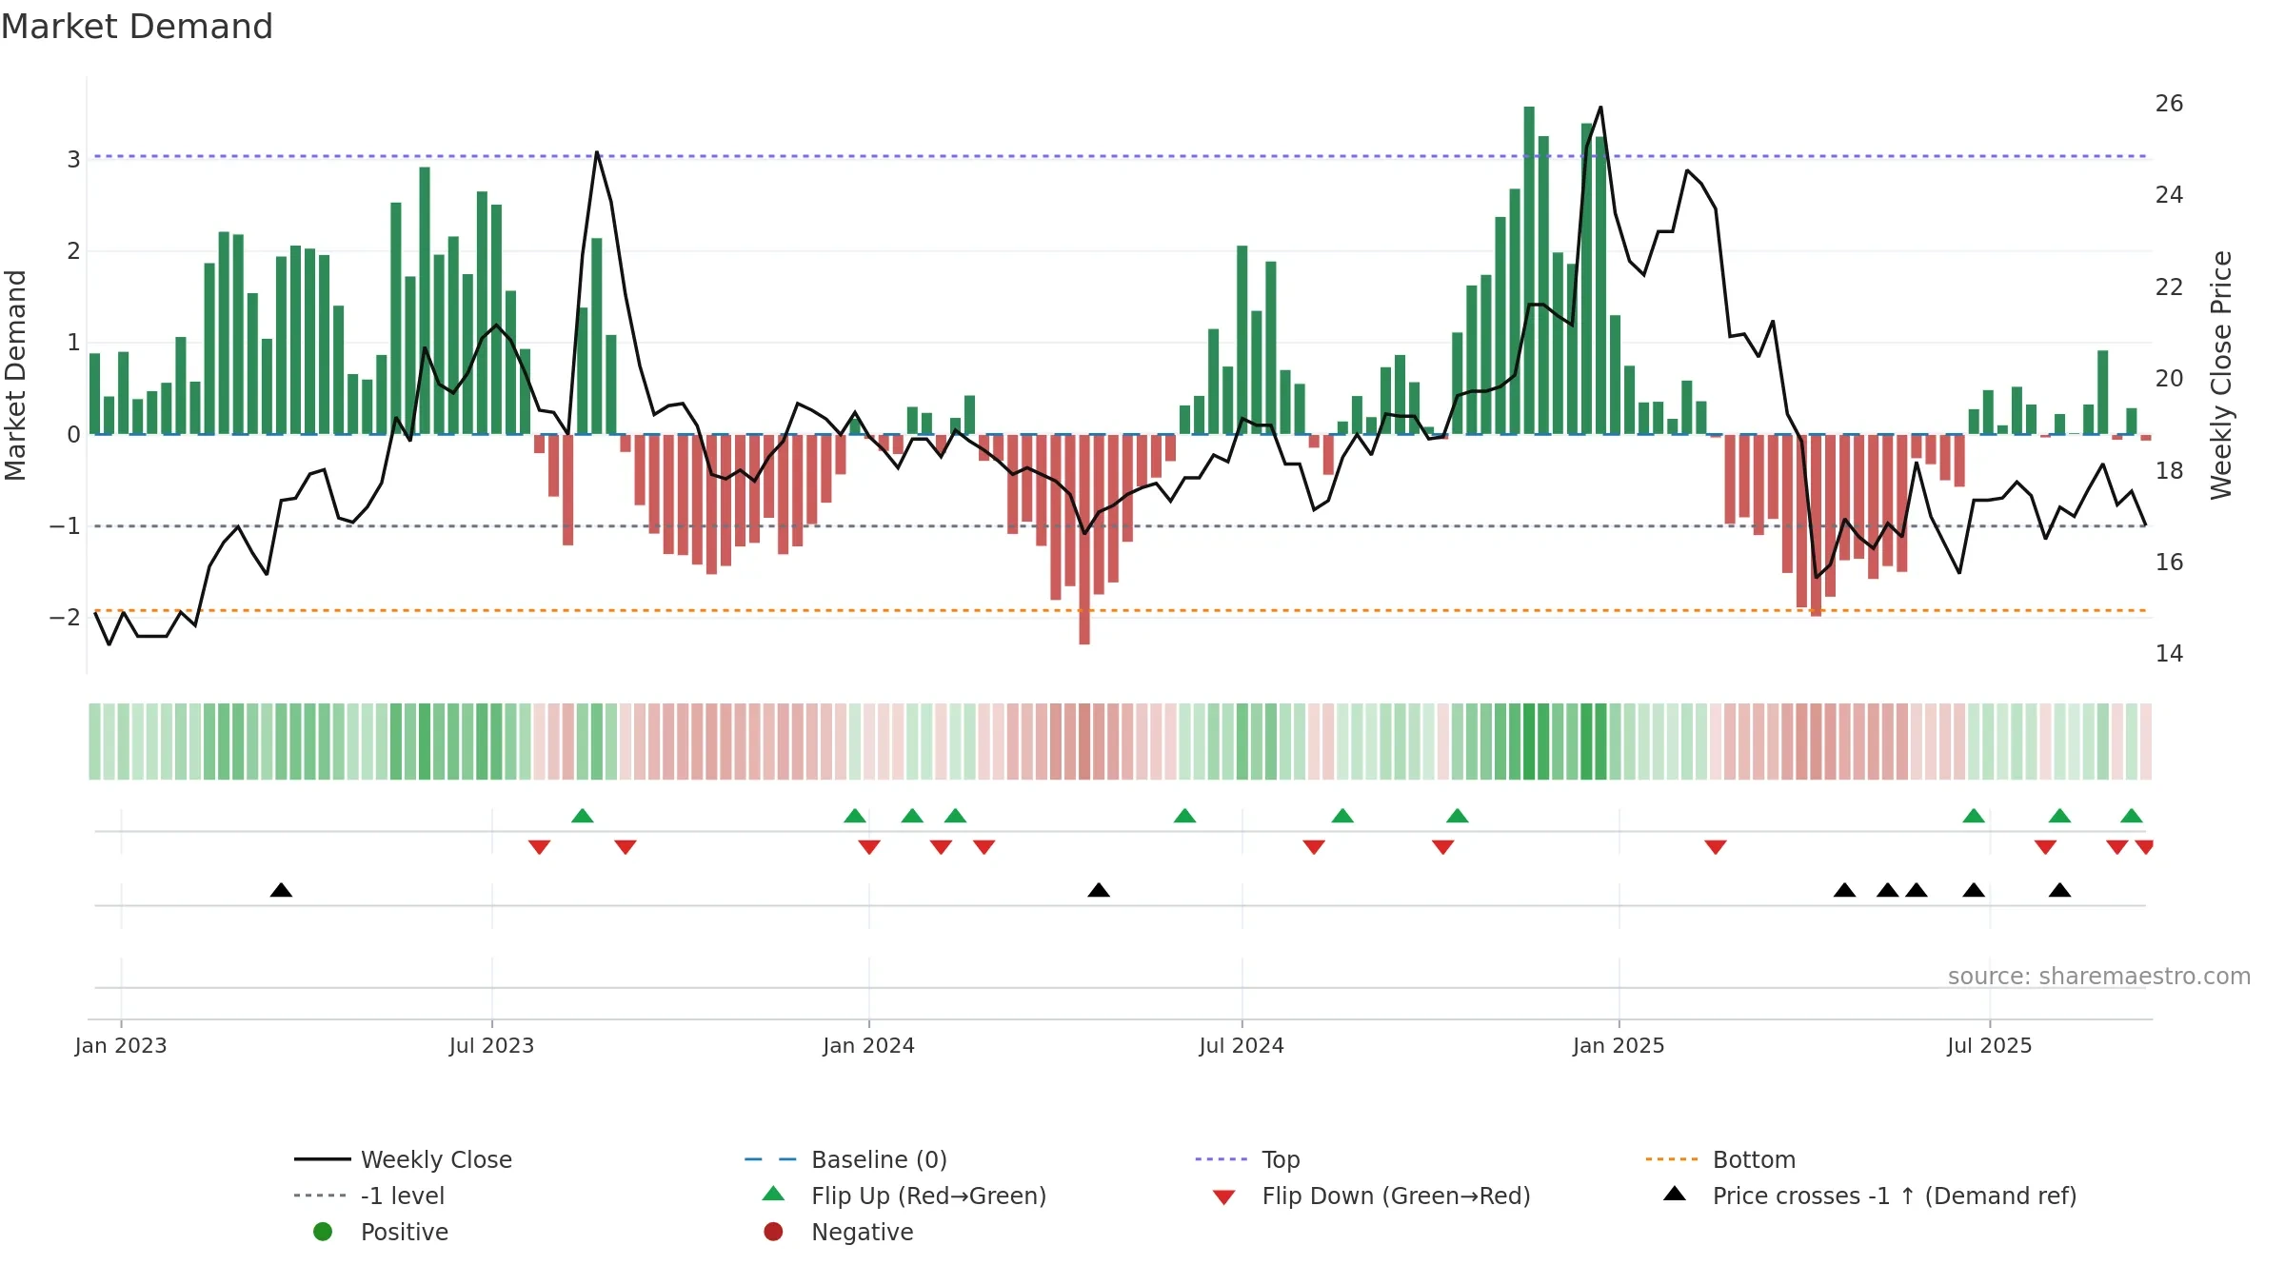Click the Bottom legend orange dotted line

coord(1671,1159)
